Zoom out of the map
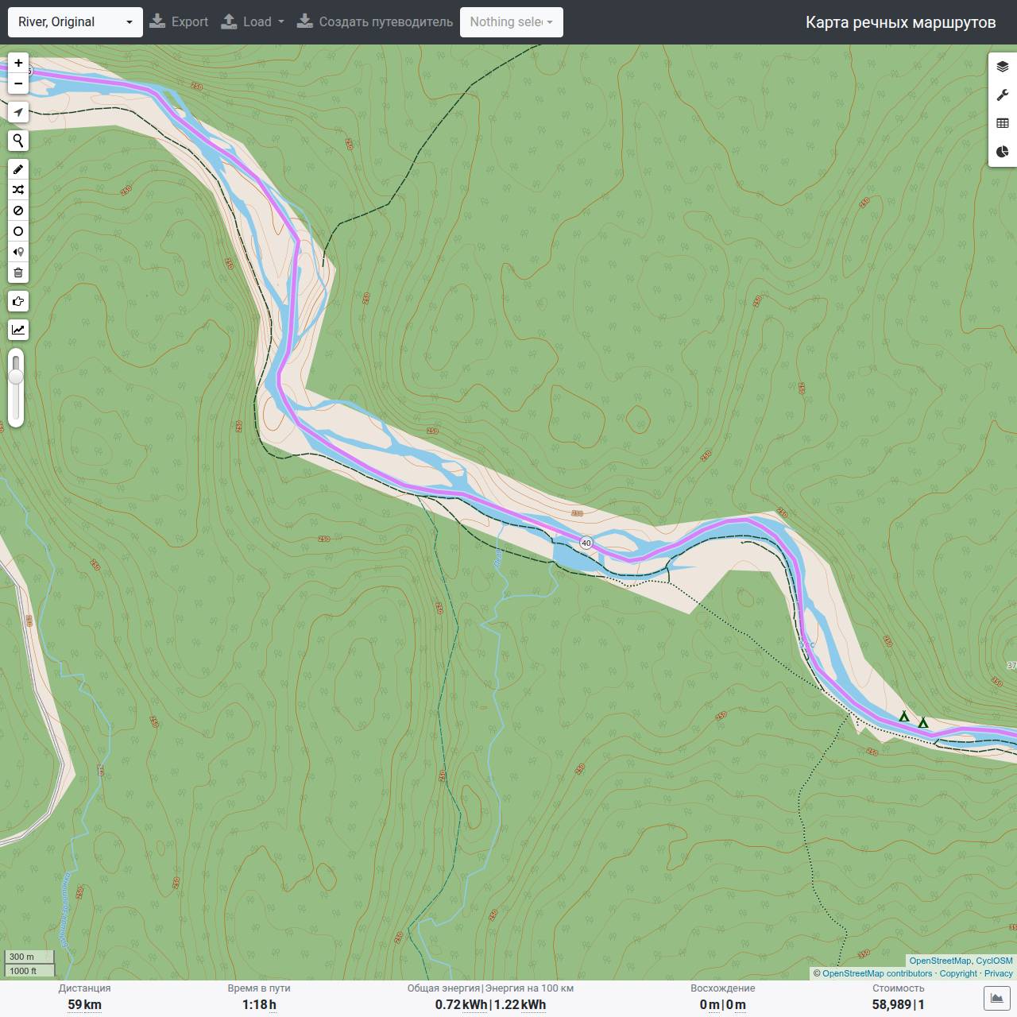Screen dimensions: 1017x1017 coord(18,83)
